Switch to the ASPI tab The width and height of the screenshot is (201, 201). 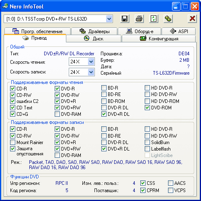click(179, 31)
